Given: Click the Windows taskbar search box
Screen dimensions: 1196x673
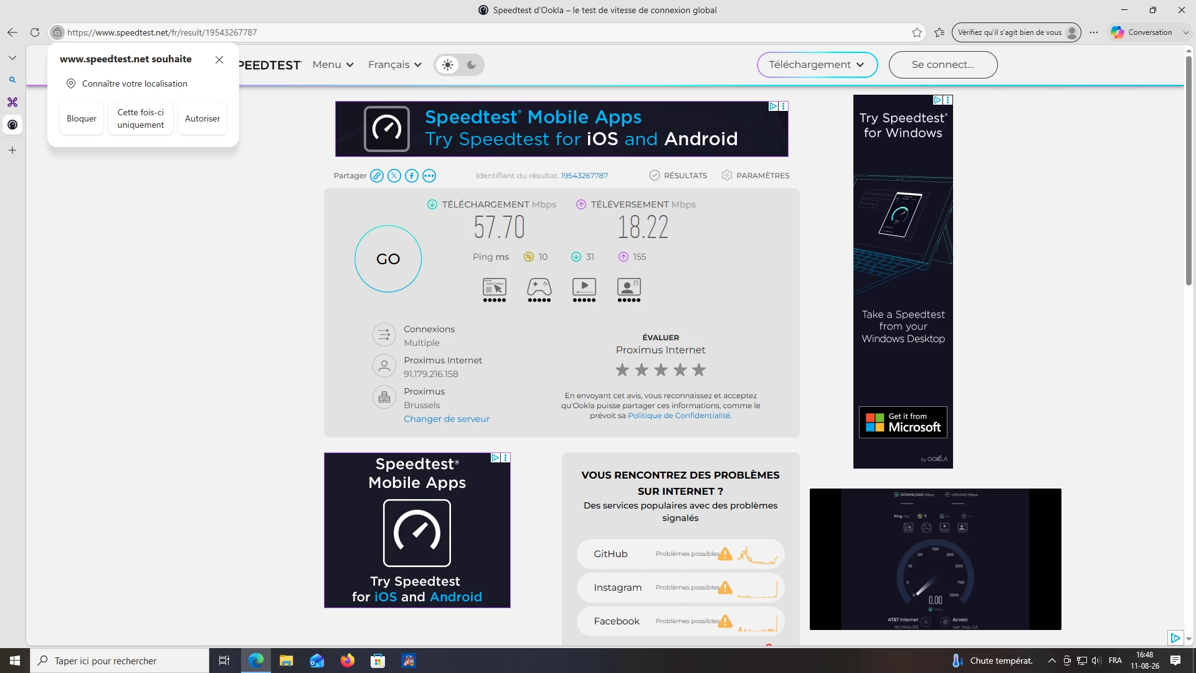Looking at the screenshot, I should (x=120, y=661).
